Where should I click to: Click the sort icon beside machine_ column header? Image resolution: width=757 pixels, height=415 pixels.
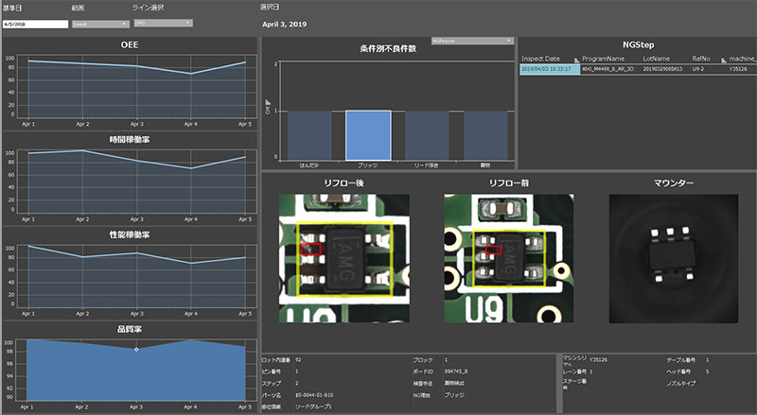(x=754, y=59)
